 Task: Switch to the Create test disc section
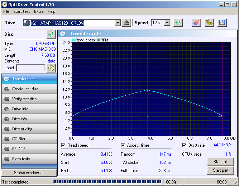pyautogui.click(x=29, y=89)
